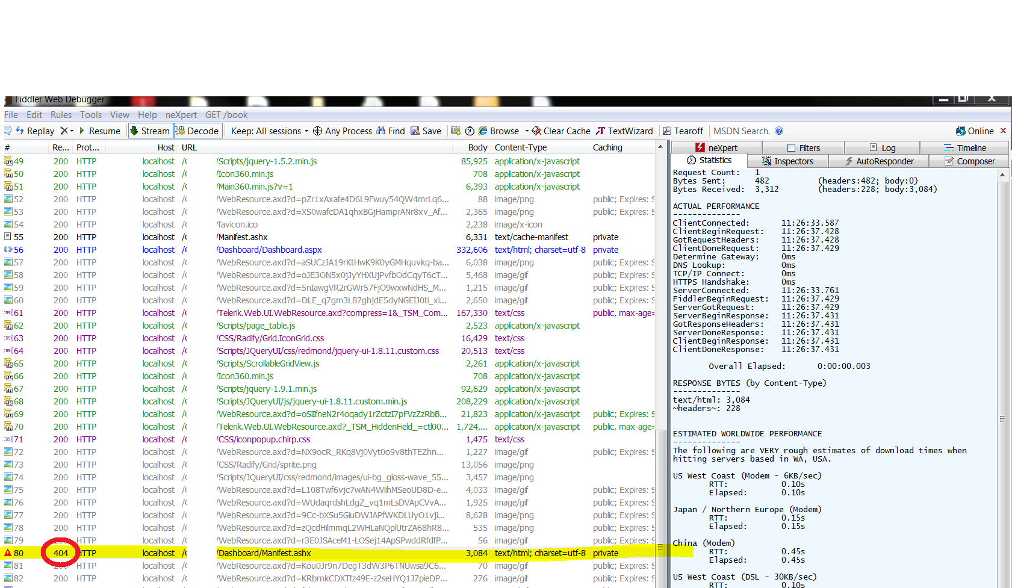The height and width of the screenshot is (588, 1012).
Task: Switch to the neXpert tab
Action: pyautogui.click(x=716, y=148)
